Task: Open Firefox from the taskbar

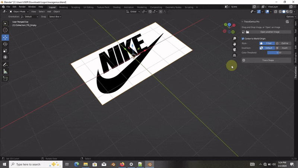Action: click(x=122, y=164)
